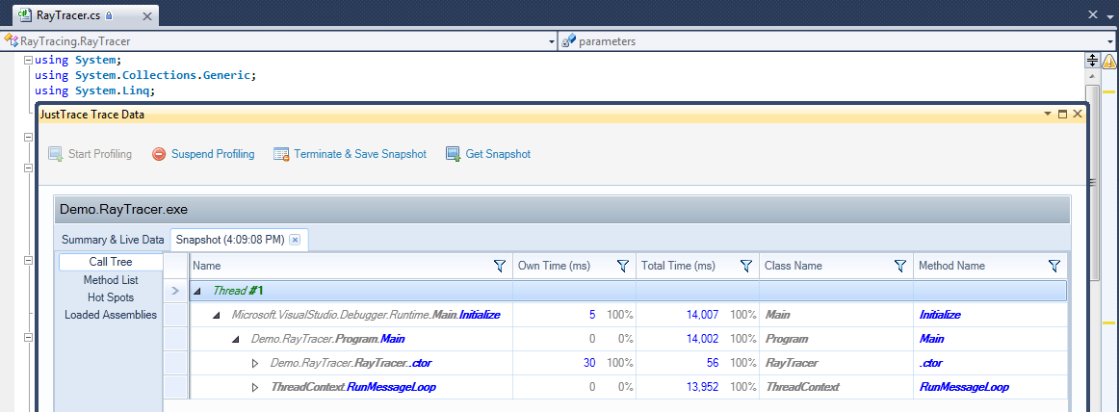This screenshot has height=412, width=1119.
Task: Click the row indicator arrow for Thread #1
Action: click(175, 291)
